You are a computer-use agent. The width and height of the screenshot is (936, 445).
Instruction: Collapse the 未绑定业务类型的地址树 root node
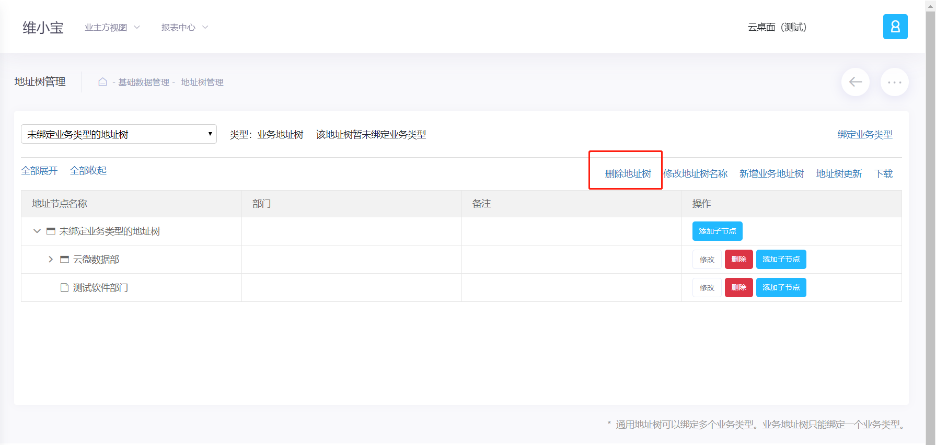tap(37, 231)
